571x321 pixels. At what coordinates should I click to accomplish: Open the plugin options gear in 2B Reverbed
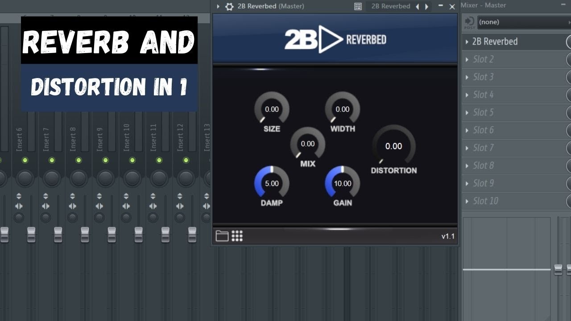click(229, 6)
